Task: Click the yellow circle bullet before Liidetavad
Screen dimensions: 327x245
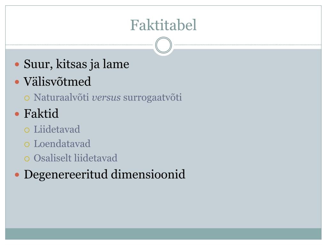Action: [27, 130]
